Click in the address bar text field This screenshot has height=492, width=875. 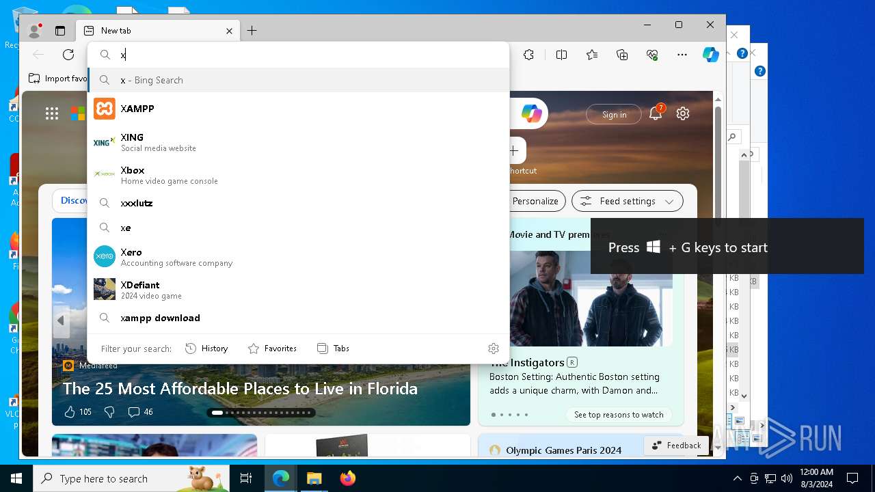tap(311, 55)
